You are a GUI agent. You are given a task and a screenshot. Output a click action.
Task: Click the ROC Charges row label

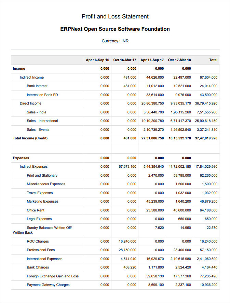[38, 242]
